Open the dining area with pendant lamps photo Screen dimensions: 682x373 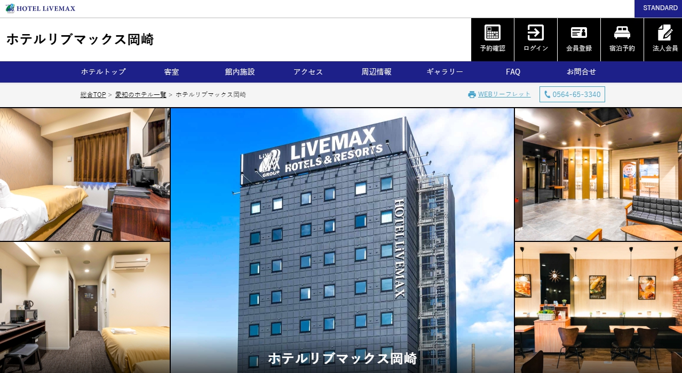tap(598, 307)
